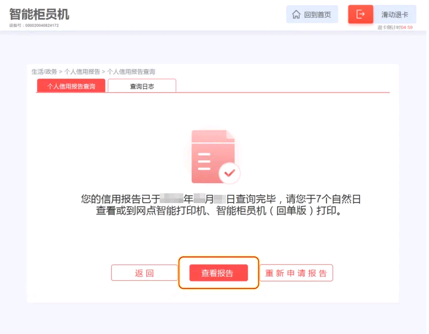Viewport: 429px width, 334px height.
Task: Click the device number 000020040824172
Action: 42,25
